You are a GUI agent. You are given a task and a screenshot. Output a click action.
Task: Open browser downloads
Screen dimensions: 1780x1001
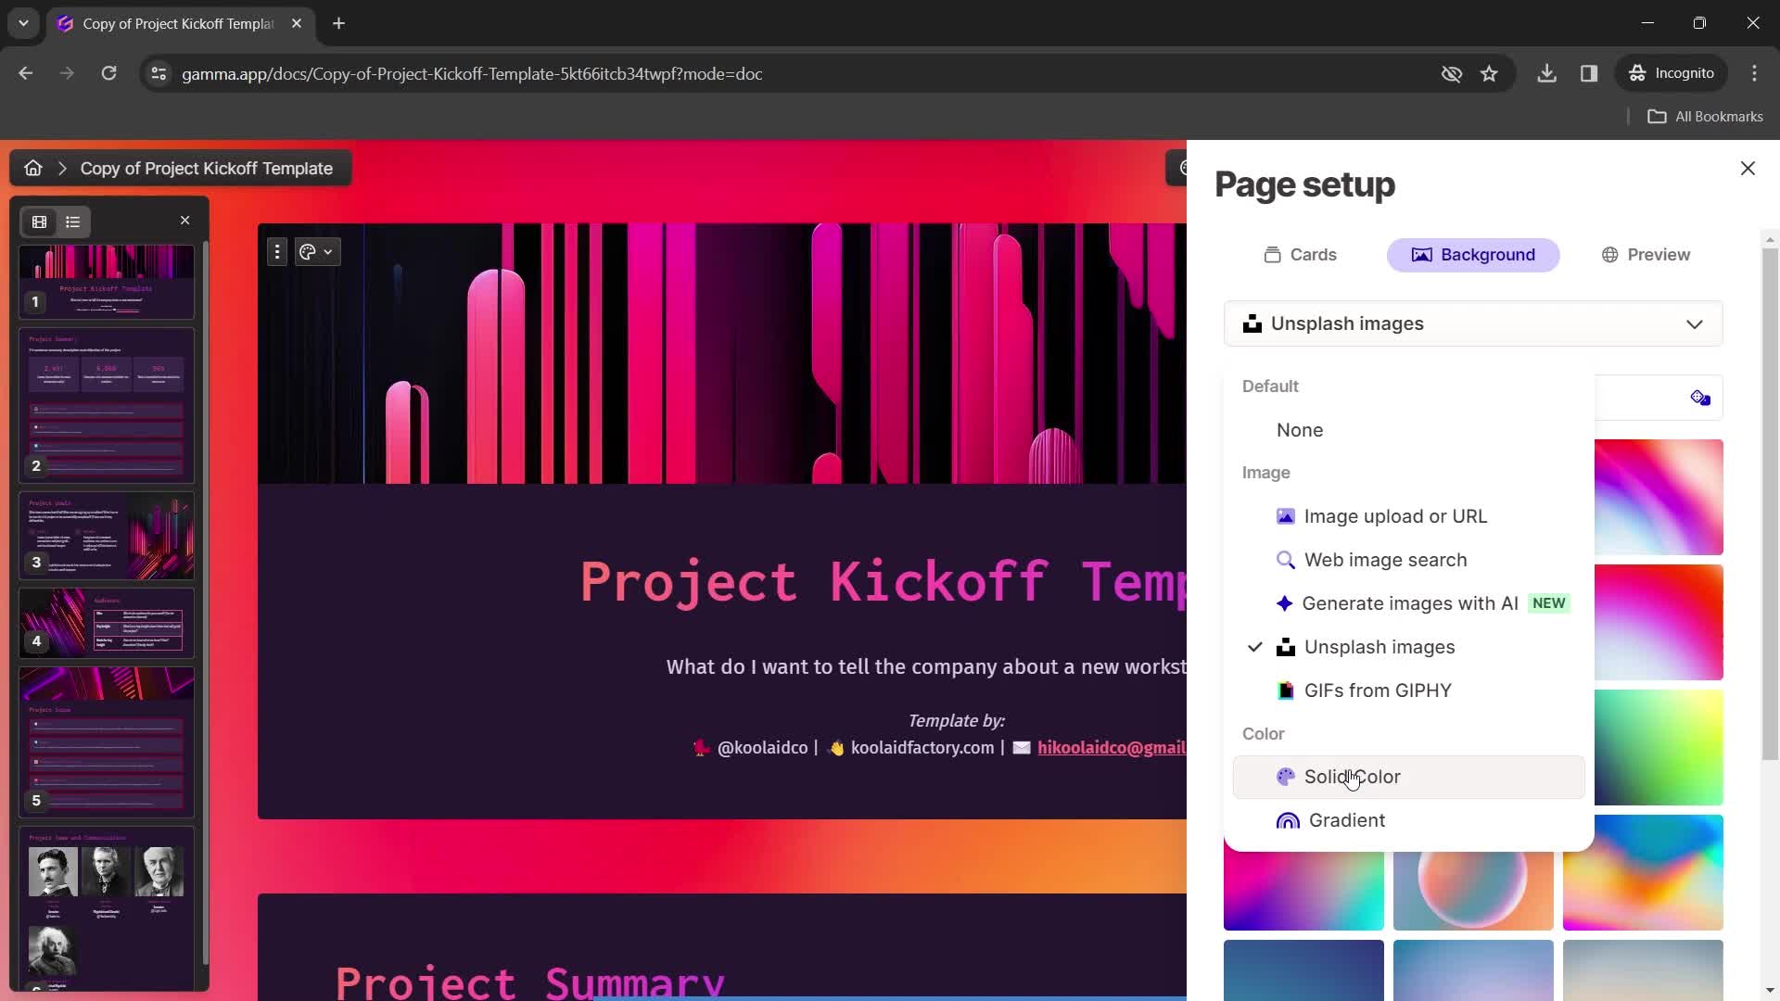(1546, 73)
